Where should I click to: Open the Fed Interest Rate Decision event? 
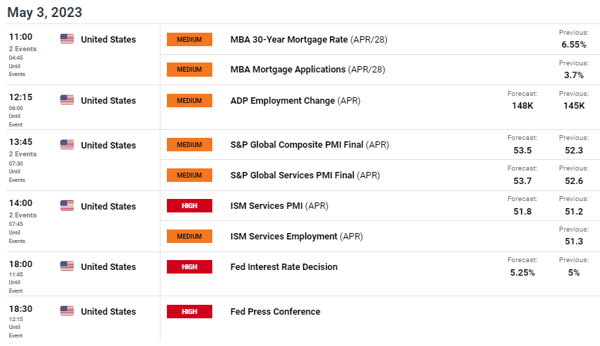284,266
